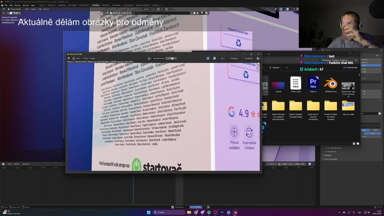384x216 pixels.
Task: Adjust the resolution percentage 100% slider
Action: click(x=371, y=65)
